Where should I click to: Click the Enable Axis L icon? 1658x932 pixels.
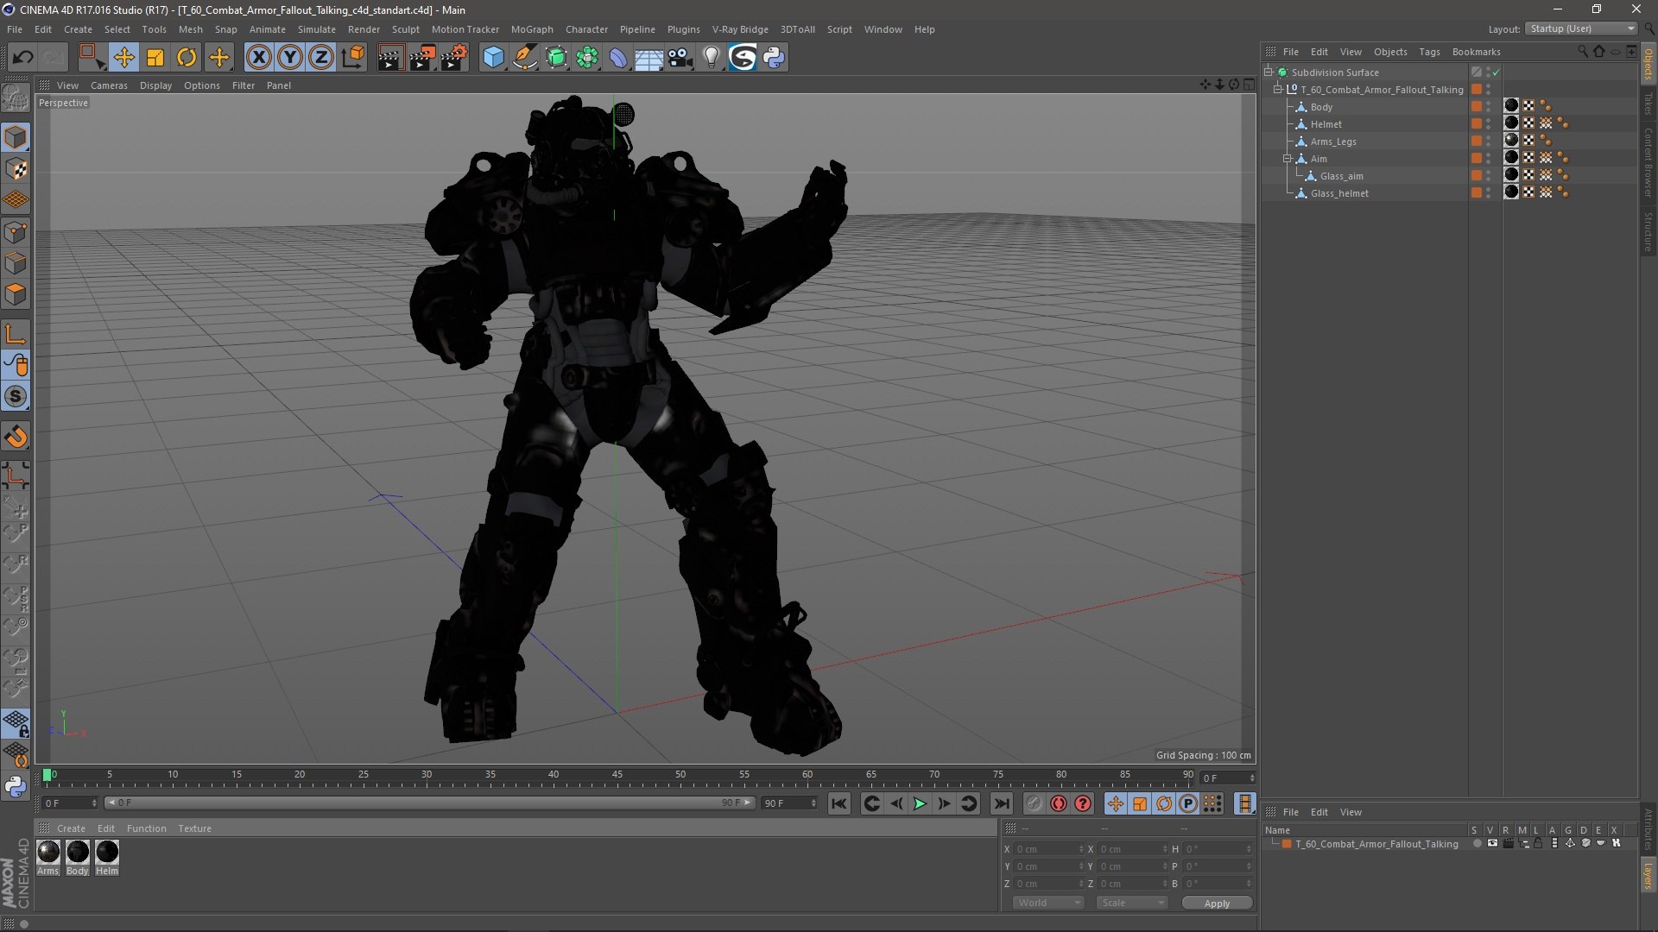16,335
